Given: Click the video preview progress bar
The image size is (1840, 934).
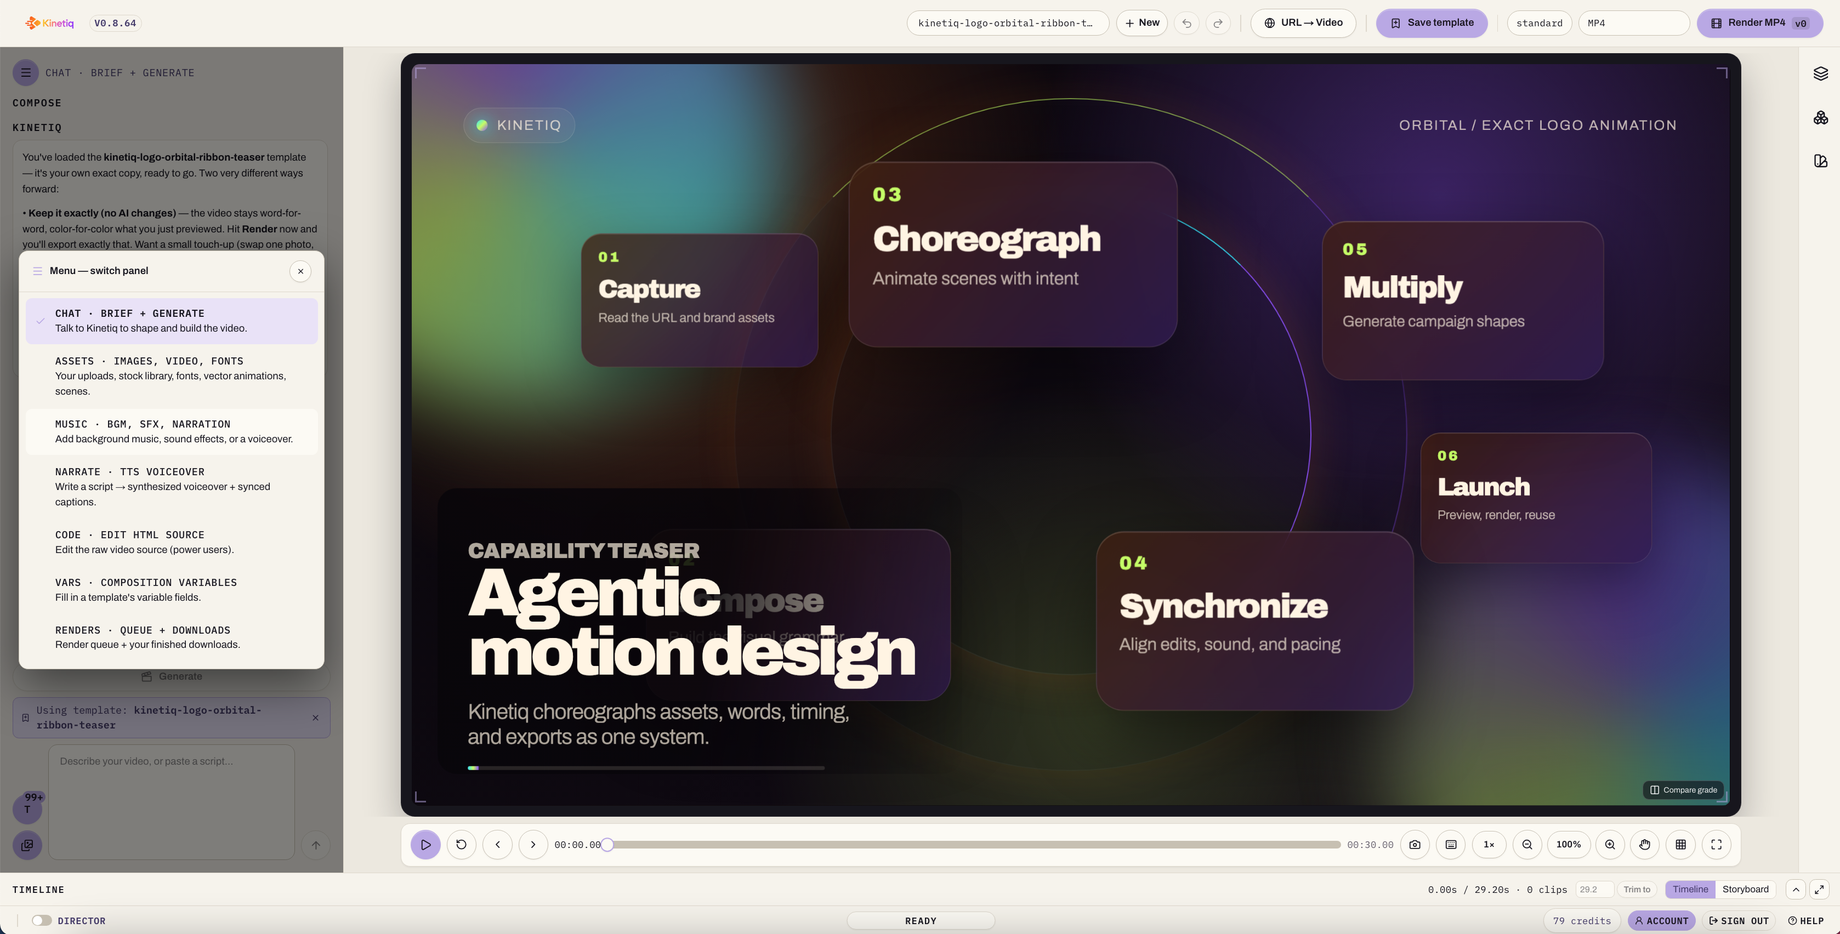Looking at the screenshot, I should pyautogui.click(x=646, y=768).
